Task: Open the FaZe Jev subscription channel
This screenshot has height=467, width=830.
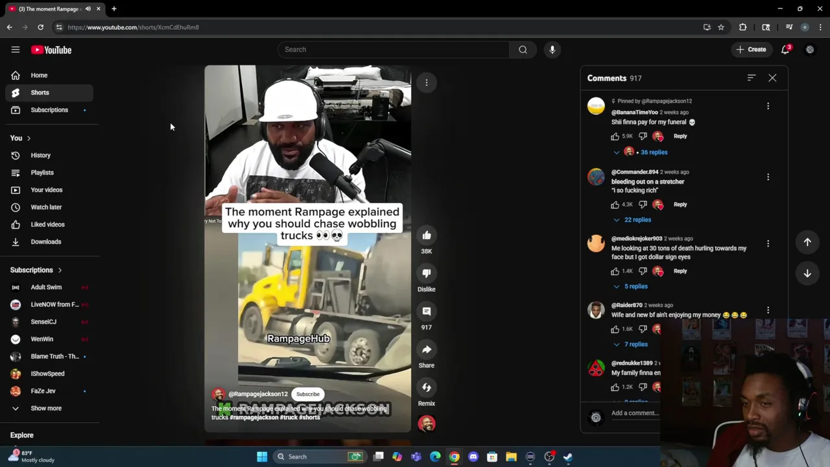Action: point(49,391)
